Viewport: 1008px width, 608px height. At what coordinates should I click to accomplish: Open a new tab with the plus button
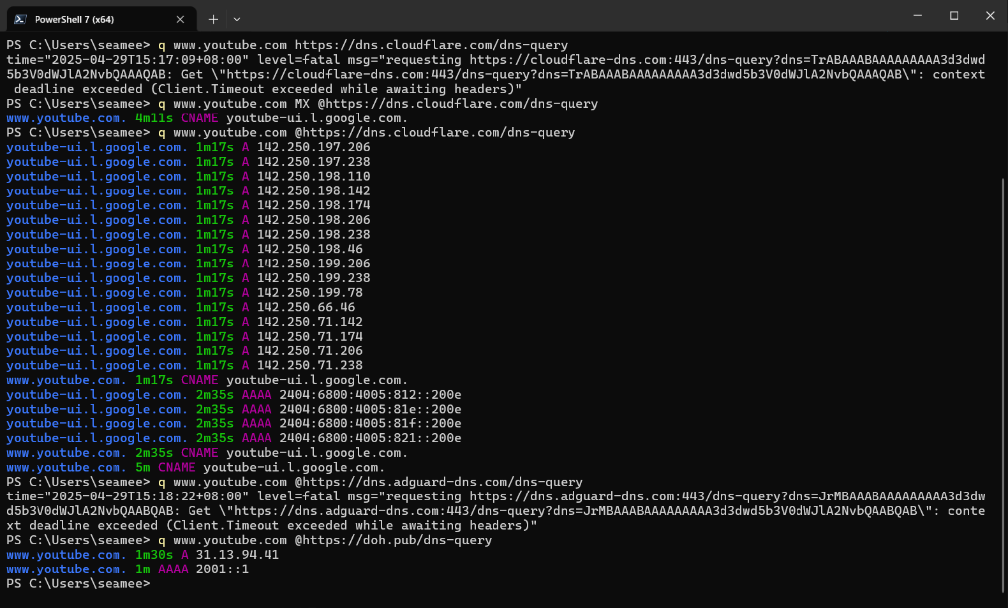click(x=213, y=19)
